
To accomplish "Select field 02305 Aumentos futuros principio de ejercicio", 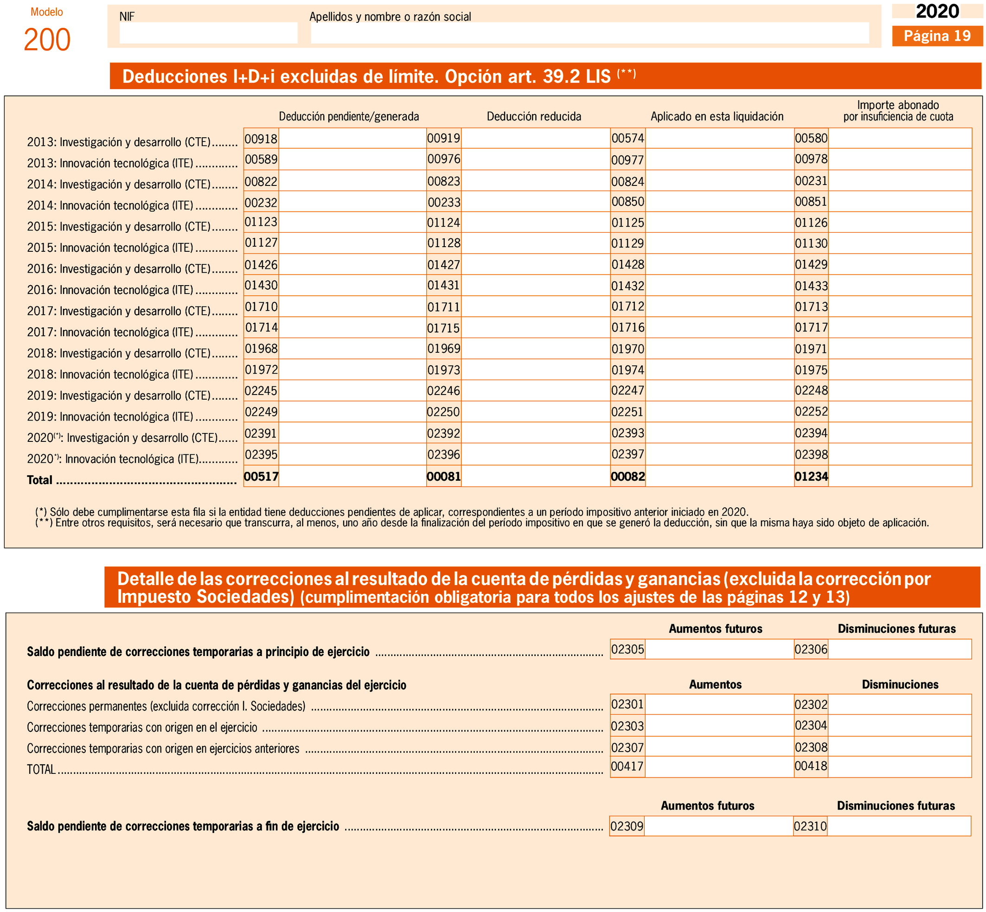I will (x=719, y=650).
